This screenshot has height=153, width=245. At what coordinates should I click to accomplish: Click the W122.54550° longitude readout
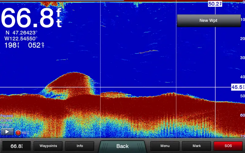coord(21,39)
